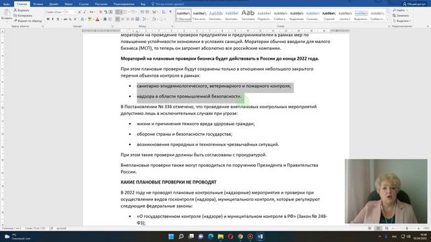Increase font size with grow font icon
The width and height of the screenshot is (431, 242).
[x=79, y=12]
